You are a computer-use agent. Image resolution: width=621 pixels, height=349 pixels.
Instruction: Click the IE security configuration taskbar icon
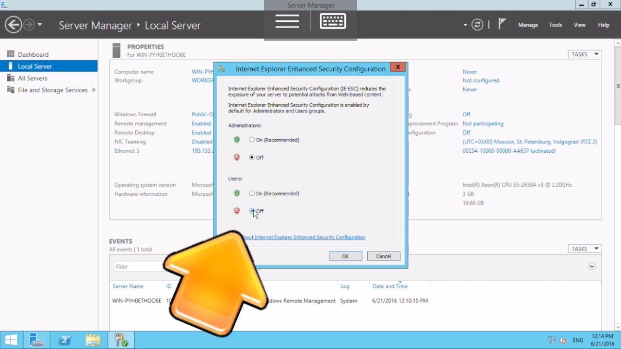tap(121, 340)
